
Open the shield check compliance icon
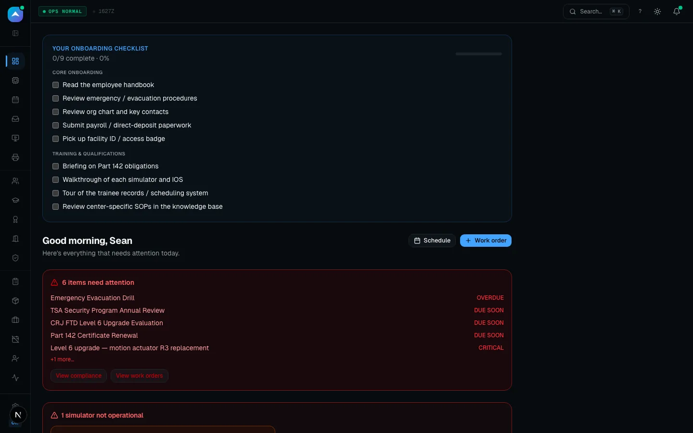coord(15,258)
